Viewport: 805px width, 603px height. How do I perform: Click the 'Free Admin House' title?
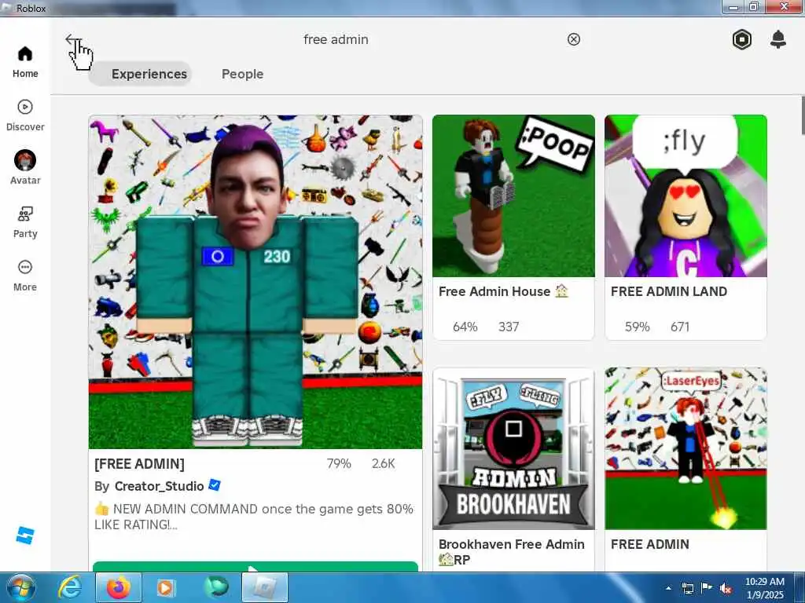coord(503,291)
